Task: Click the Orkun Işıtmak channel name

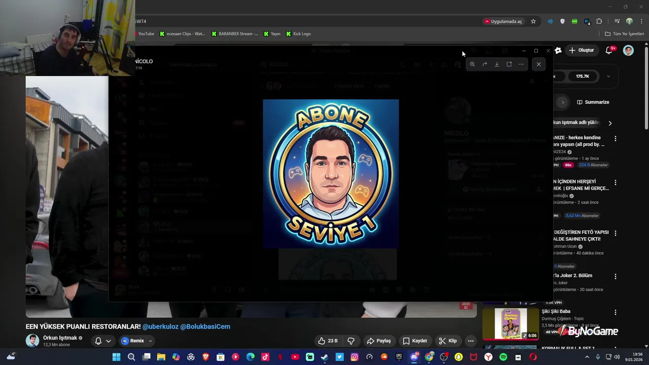Action: coord(60,338)
